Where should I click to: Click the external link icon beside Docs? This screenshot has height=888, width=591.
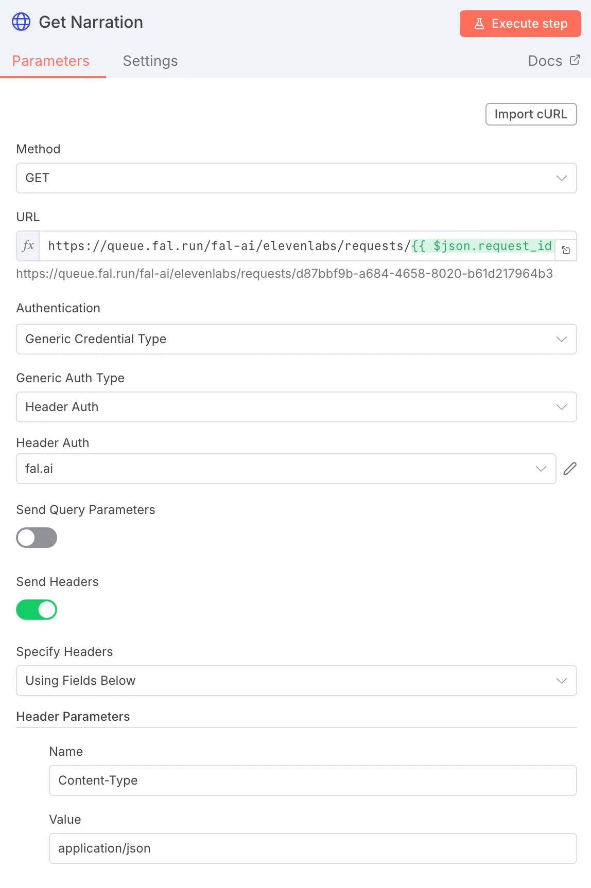[x=575, y=60]
